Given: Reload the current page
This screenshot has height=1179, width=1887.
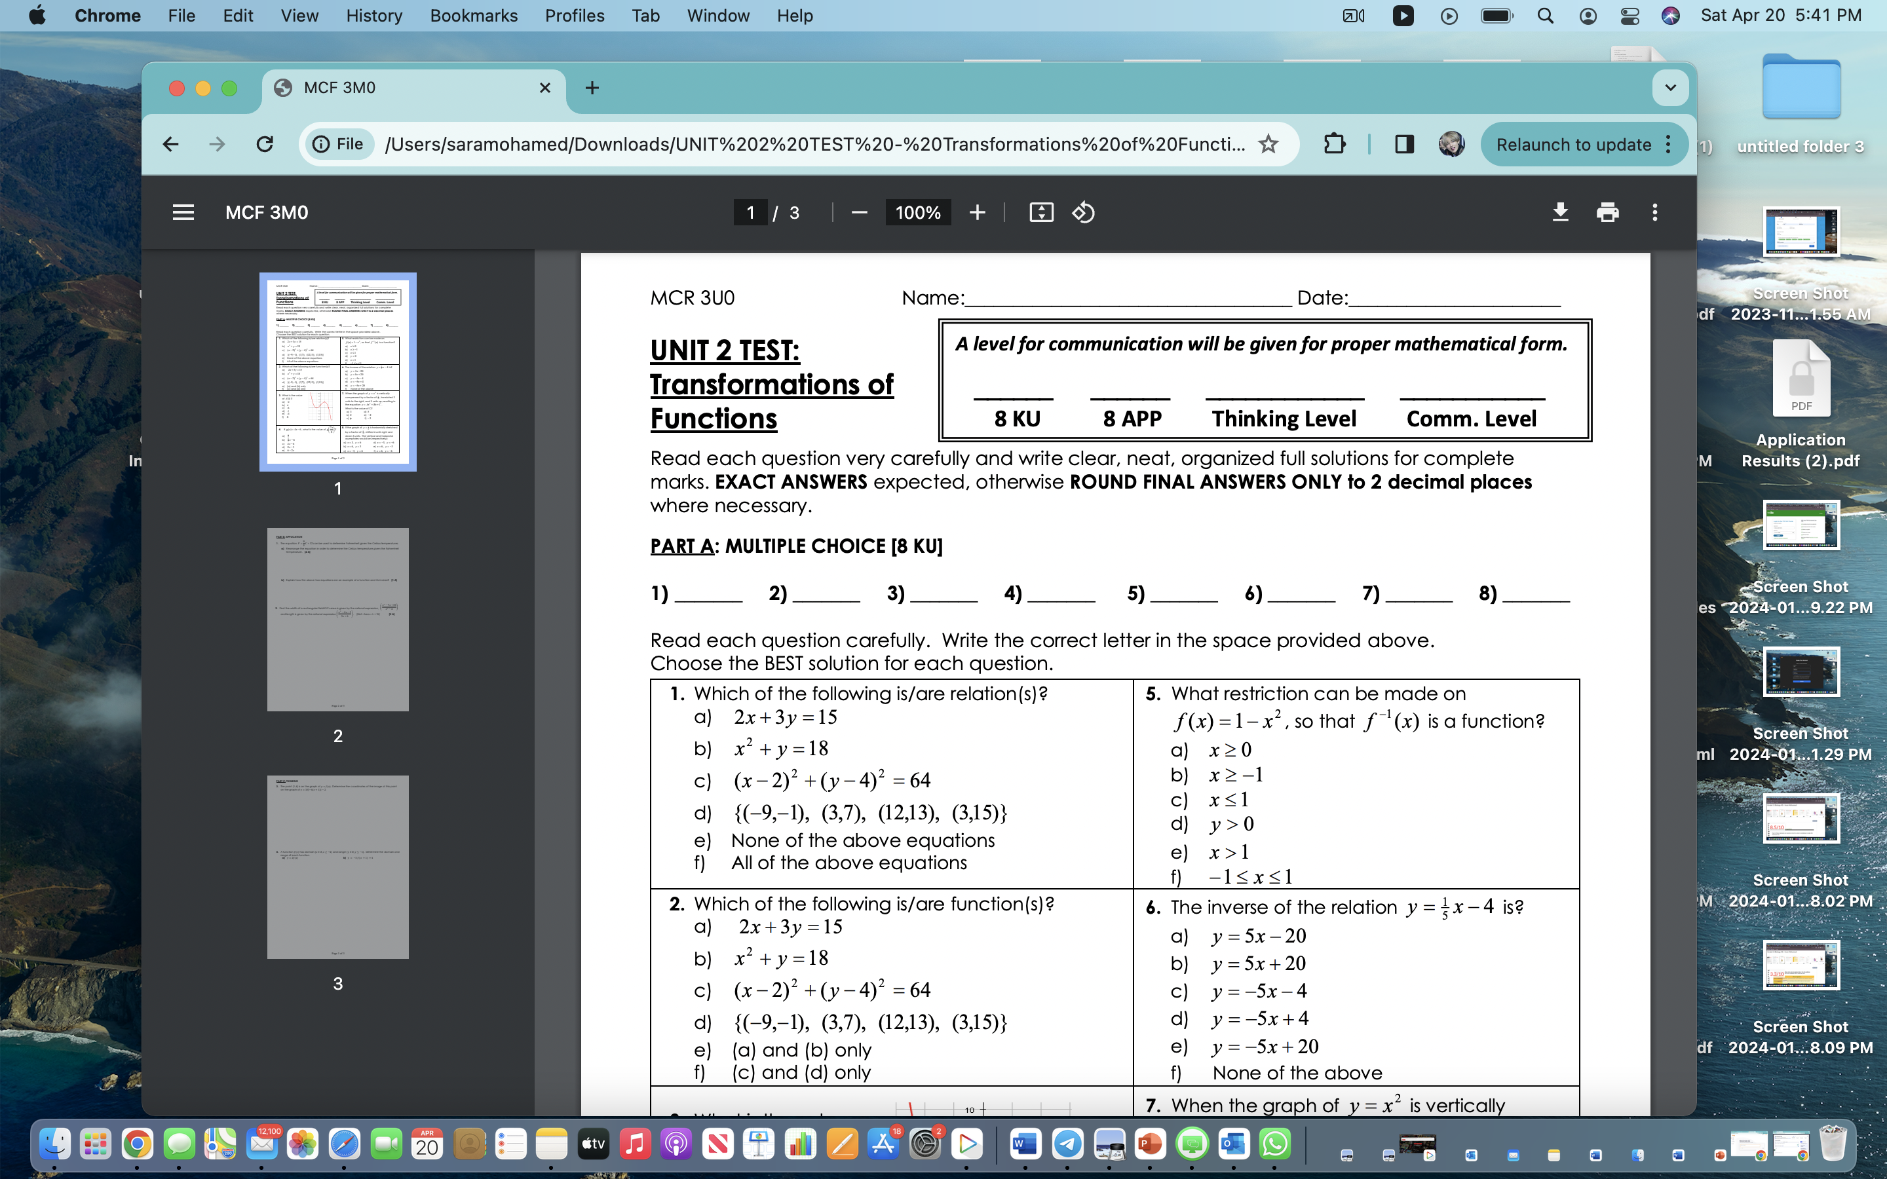Looking at the screenshot, I should click(x=264, y=143).
